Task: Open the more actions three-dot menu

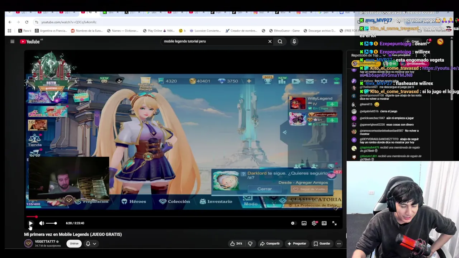Action: coord(339,244)
